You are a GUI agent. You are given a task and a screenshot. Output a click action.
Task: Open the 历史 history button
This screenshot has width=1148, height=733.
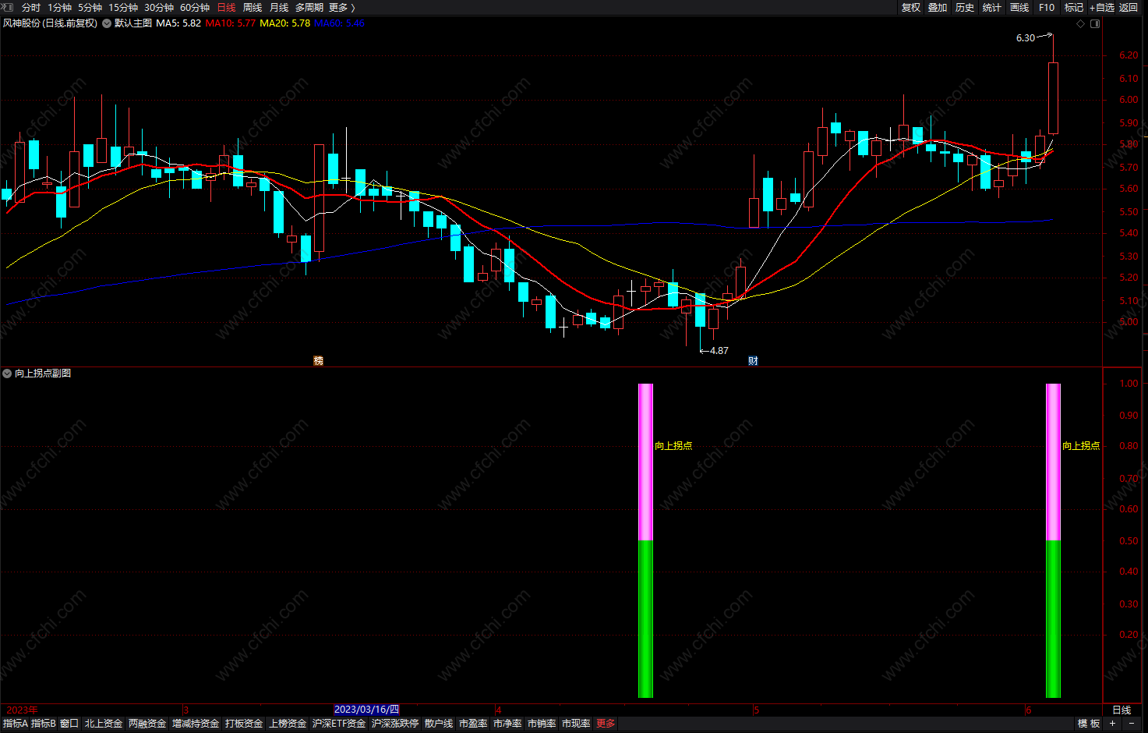(965, 7)
